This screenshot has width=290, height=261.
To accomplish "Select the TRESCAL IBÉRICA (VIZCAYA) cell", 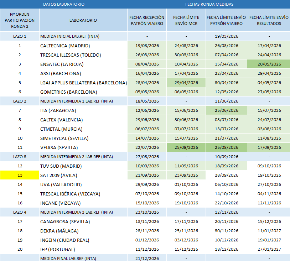I will click(x=83, y=194).
